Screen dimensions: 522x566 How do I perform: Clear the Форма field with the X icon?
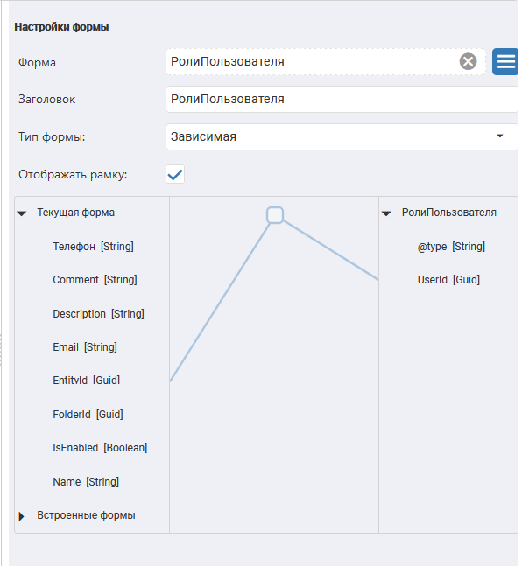tap(468, 62)
